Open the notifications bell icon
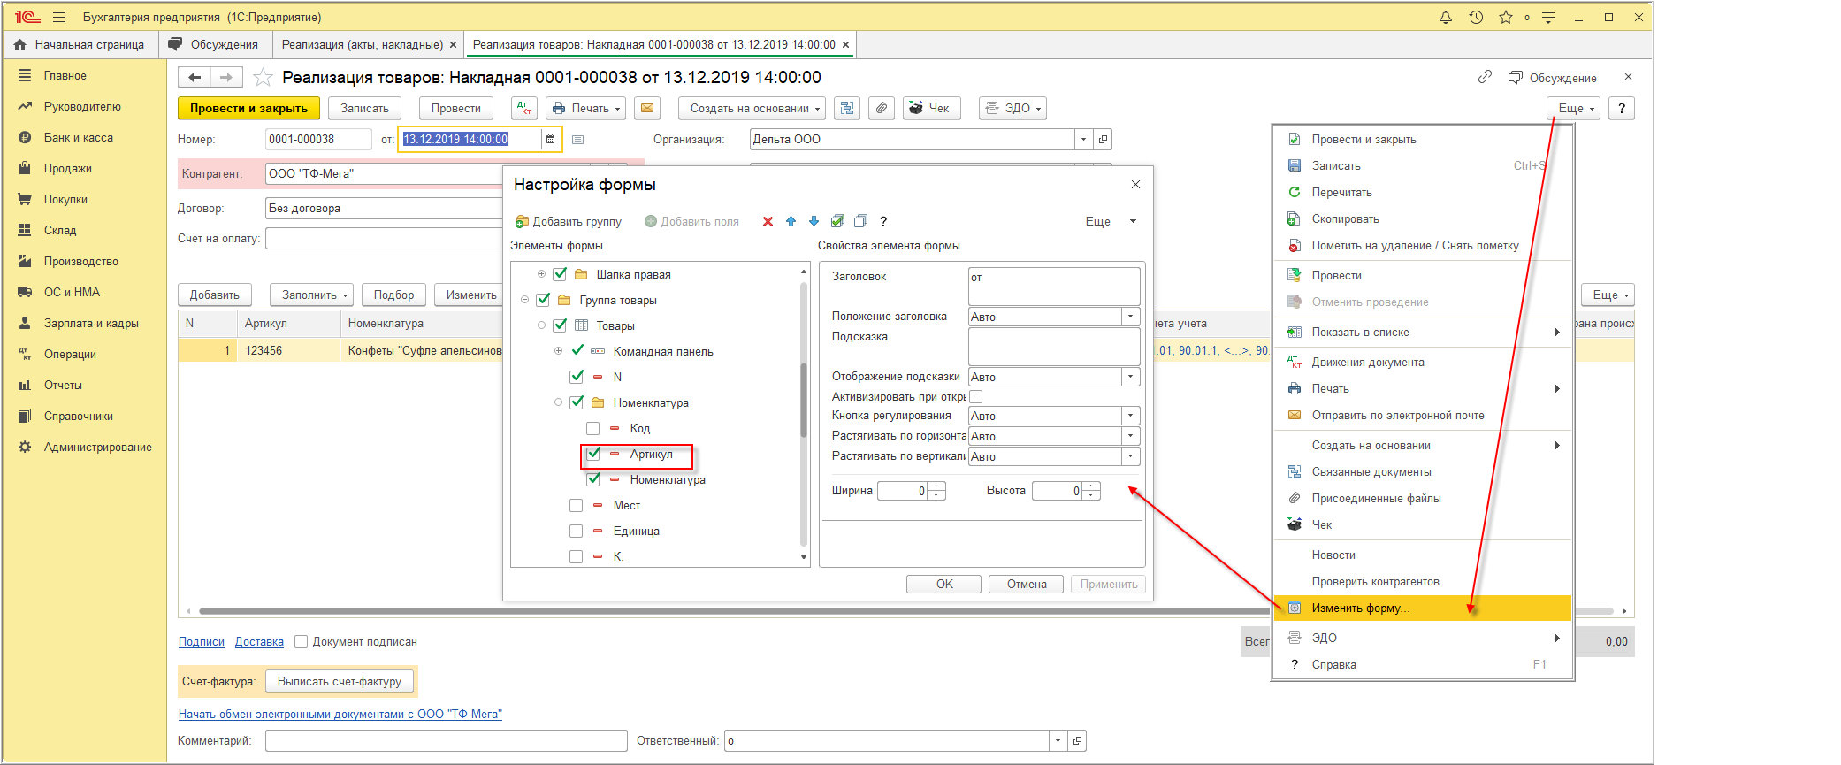Viewport: 1841px width, 765px height. click(x=1446, y=17)
